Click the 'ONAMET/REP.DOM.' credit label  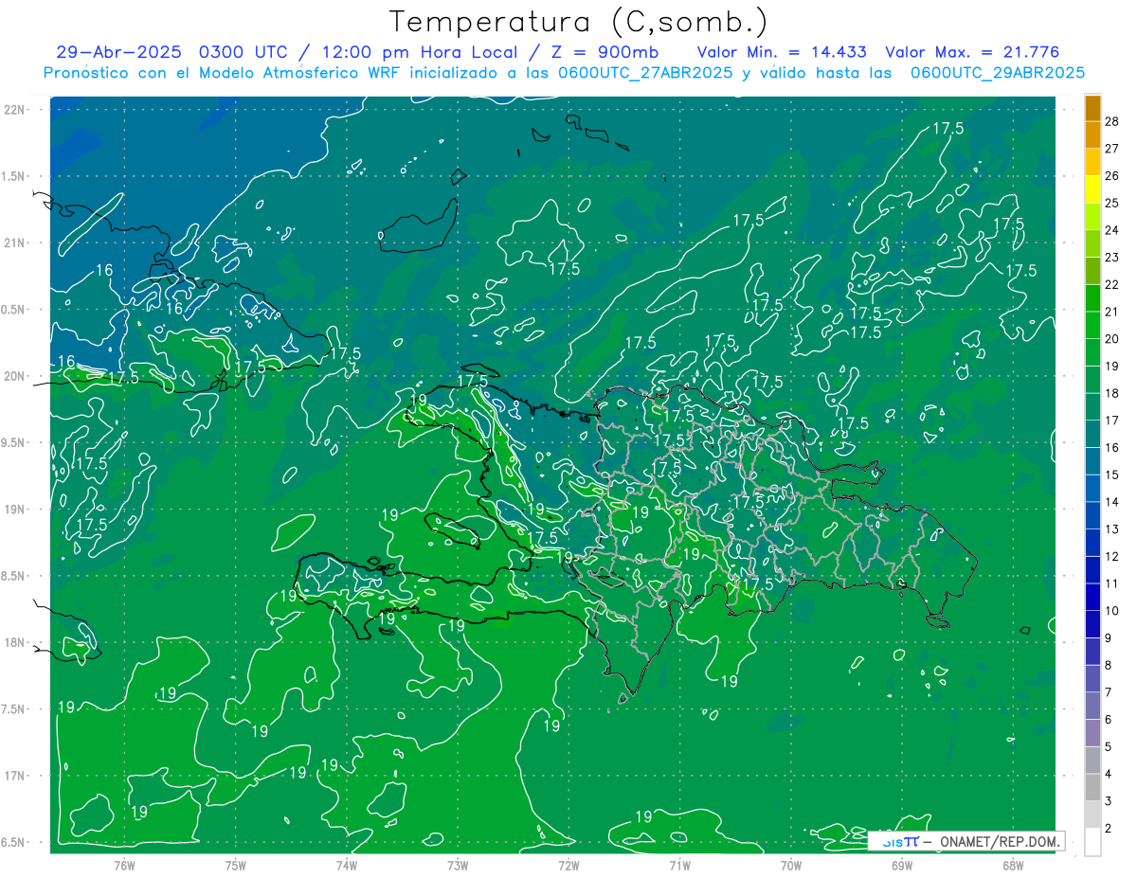(x=1000, y=841)
